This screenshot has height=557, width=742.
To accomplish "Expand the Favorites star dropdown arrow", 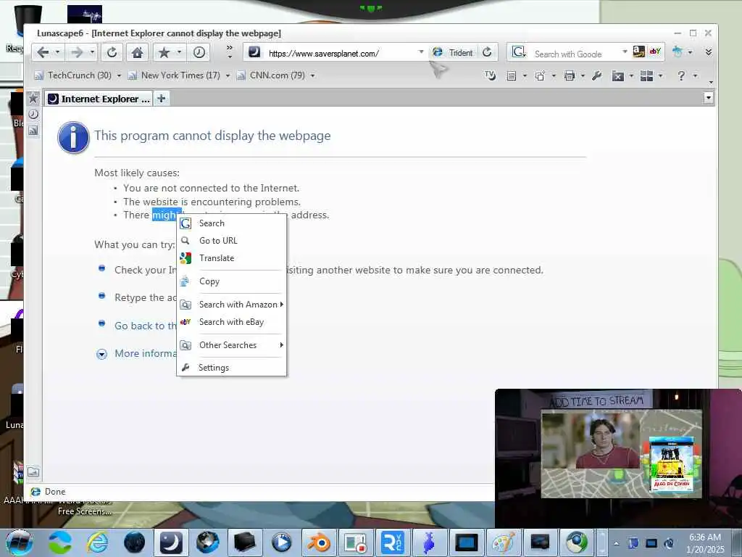I will click(180, 52).
